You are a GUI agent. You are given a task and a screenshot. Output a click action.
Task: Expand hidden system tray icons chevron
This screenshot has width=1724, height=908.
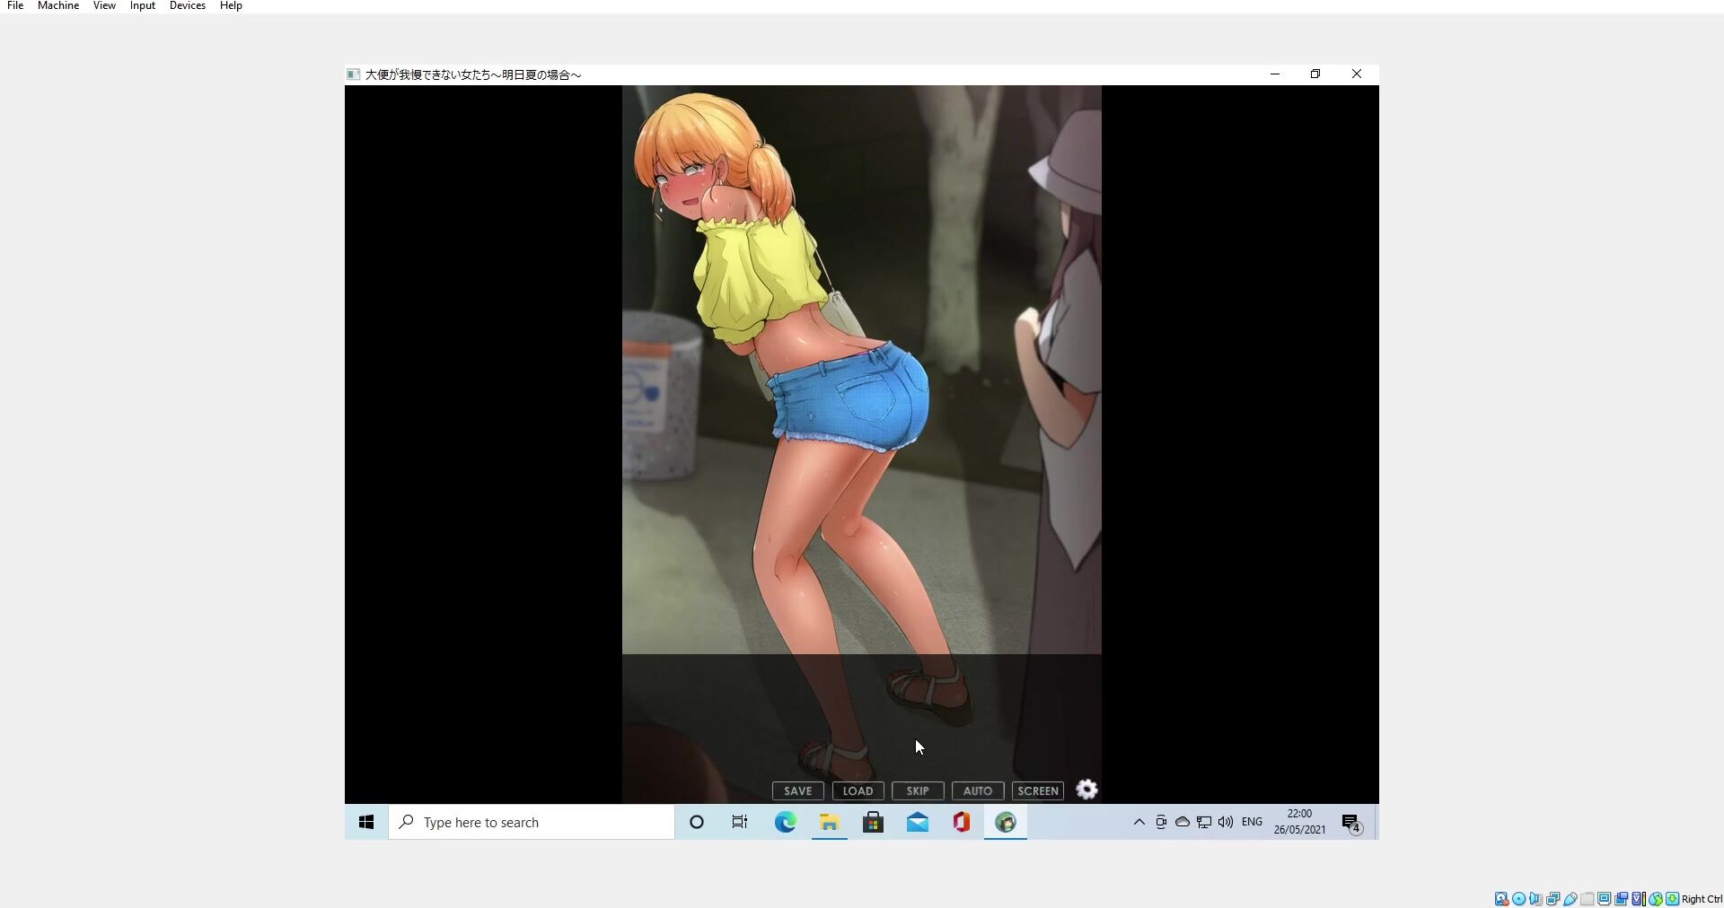point(1139,822)
